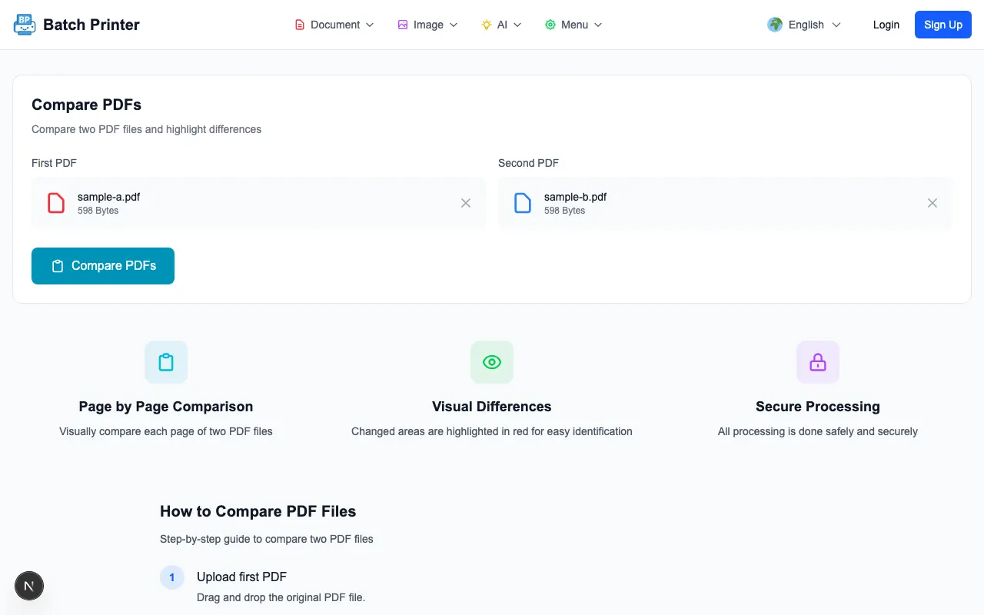Click the Login link

tap(886, 25)
